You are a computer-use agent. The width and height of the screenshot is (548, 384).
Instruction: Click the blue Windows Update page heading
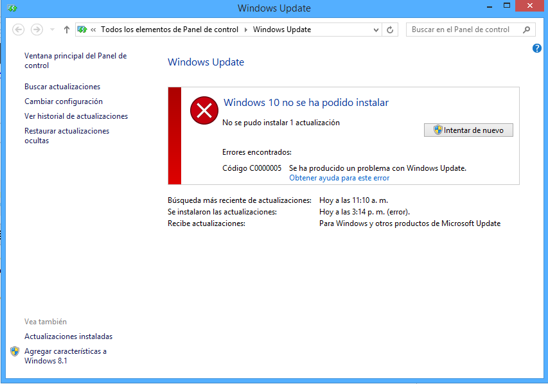pyautogui.click(x=206, y=62)
